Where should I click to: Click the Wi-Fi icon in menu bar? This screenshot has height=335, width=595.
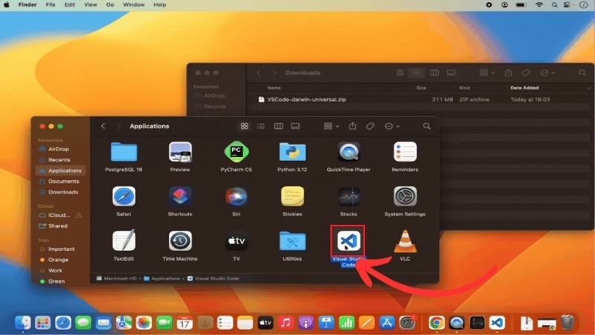coord(538,5)
